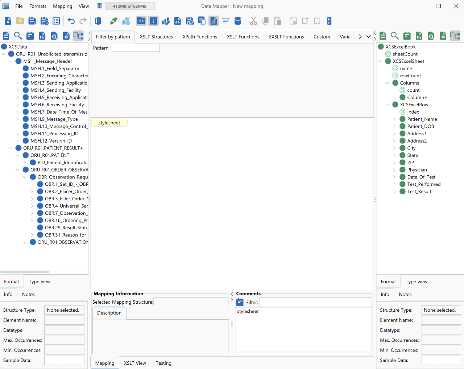Click the save (floppy disk) toolbar icon
The image size is (464, 369).
(x=32, y=21)
